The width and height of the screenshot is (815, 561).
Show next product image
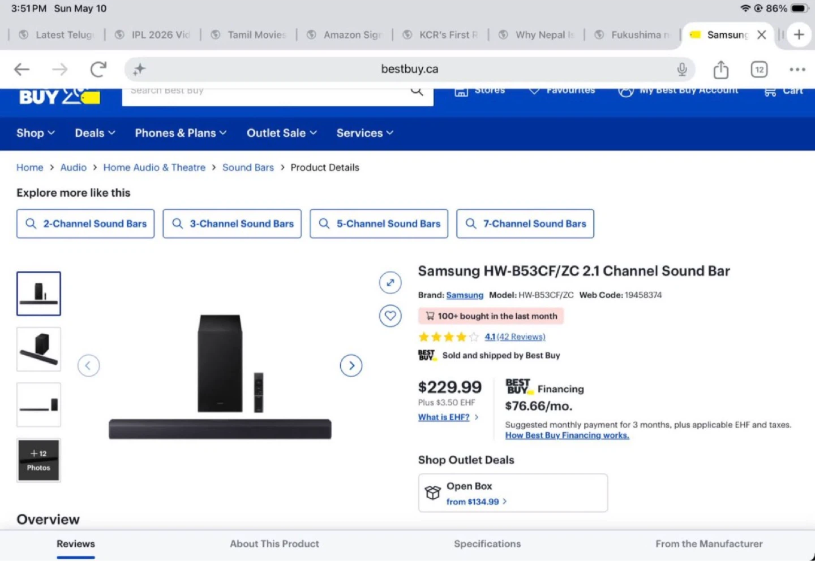pyautogui.click(x=351, y=365)
